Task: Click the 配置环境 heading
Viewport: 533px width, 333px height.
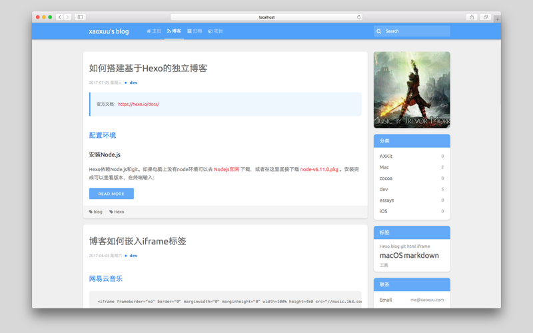Action: click(103, 135)
